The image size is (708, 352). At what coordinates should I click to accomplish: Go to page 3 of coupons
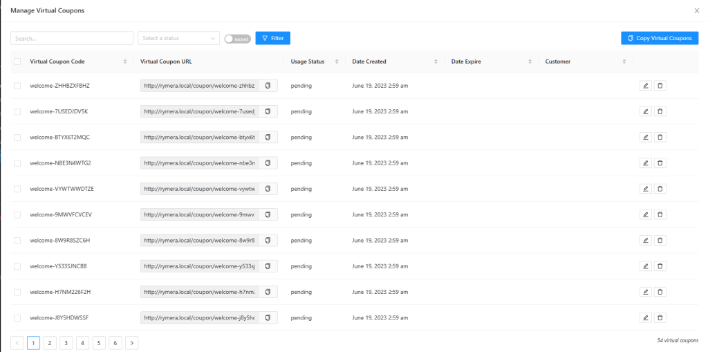(66, 342)
